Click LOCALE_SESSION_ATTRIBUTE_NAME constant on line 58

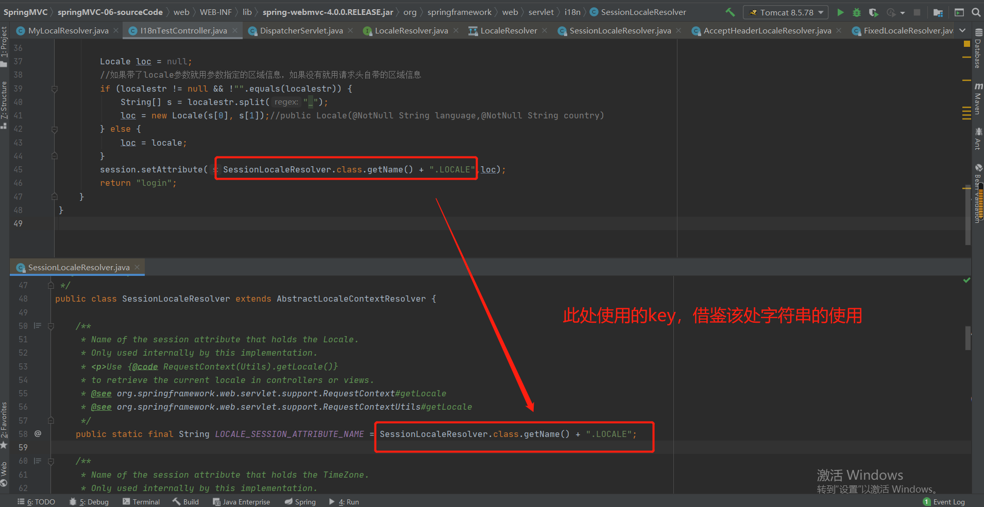pos(289,434)
